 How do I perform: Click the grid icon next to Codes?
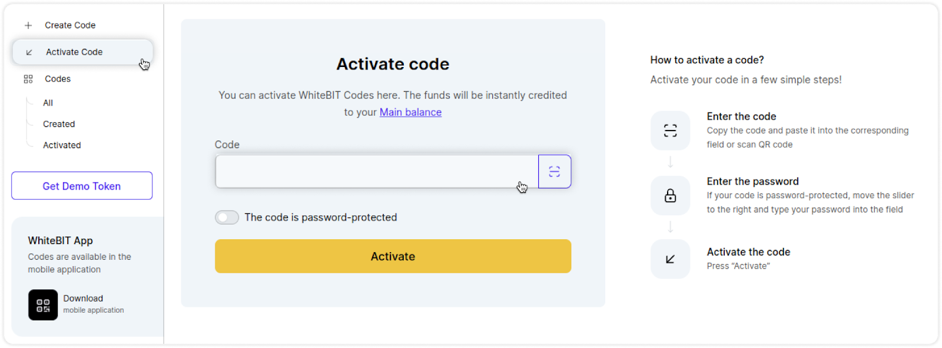[28, 79]
